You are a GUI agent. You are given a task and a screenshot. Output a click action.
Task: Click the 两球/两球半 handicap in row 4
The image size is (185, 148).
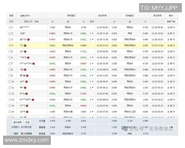point(68,45)
